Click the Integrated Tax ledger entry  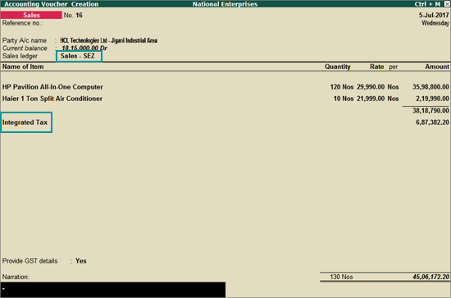[26, 122]
